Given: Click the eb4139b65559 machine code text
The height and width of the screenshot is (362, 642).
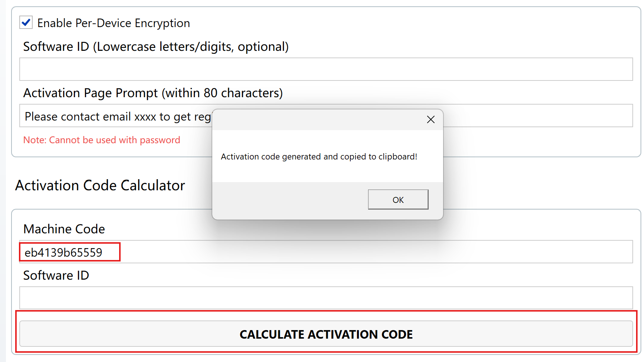Looking at the screenshot, I should click(63, 253).
